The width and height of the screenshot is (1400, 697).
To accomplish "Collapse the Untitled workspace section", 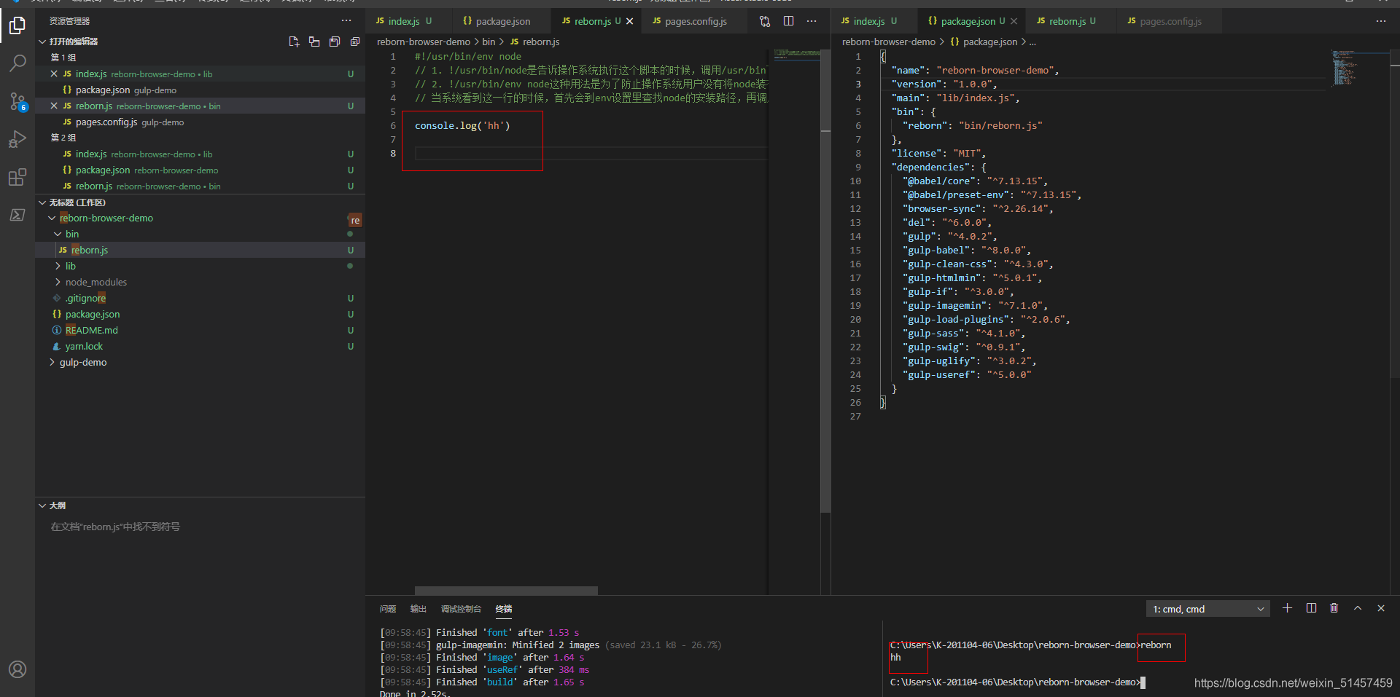I will pos(42,202).
